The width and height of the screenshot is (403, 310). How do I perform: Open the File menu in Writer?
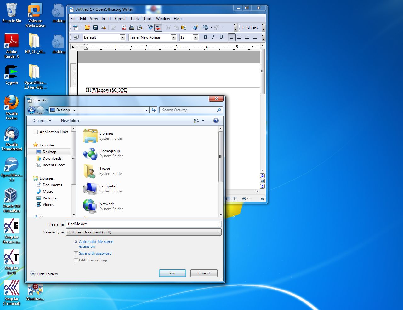[73, 19]
